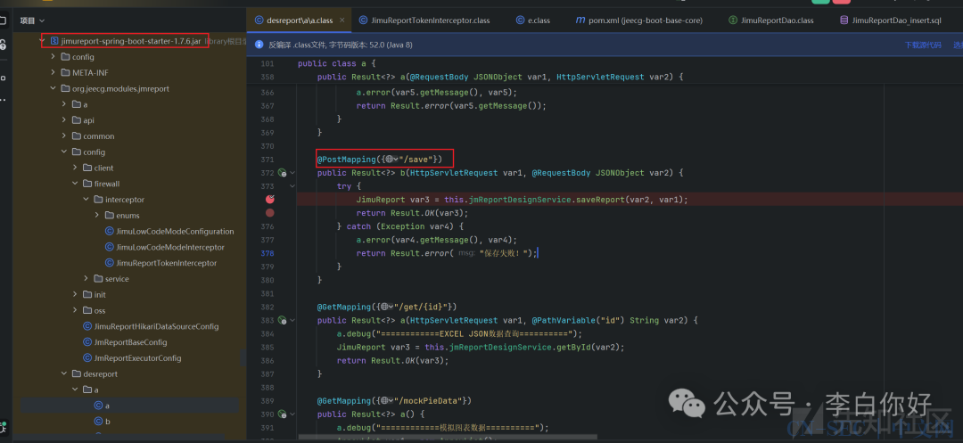Fold the method at line 390

coord(292,414)
